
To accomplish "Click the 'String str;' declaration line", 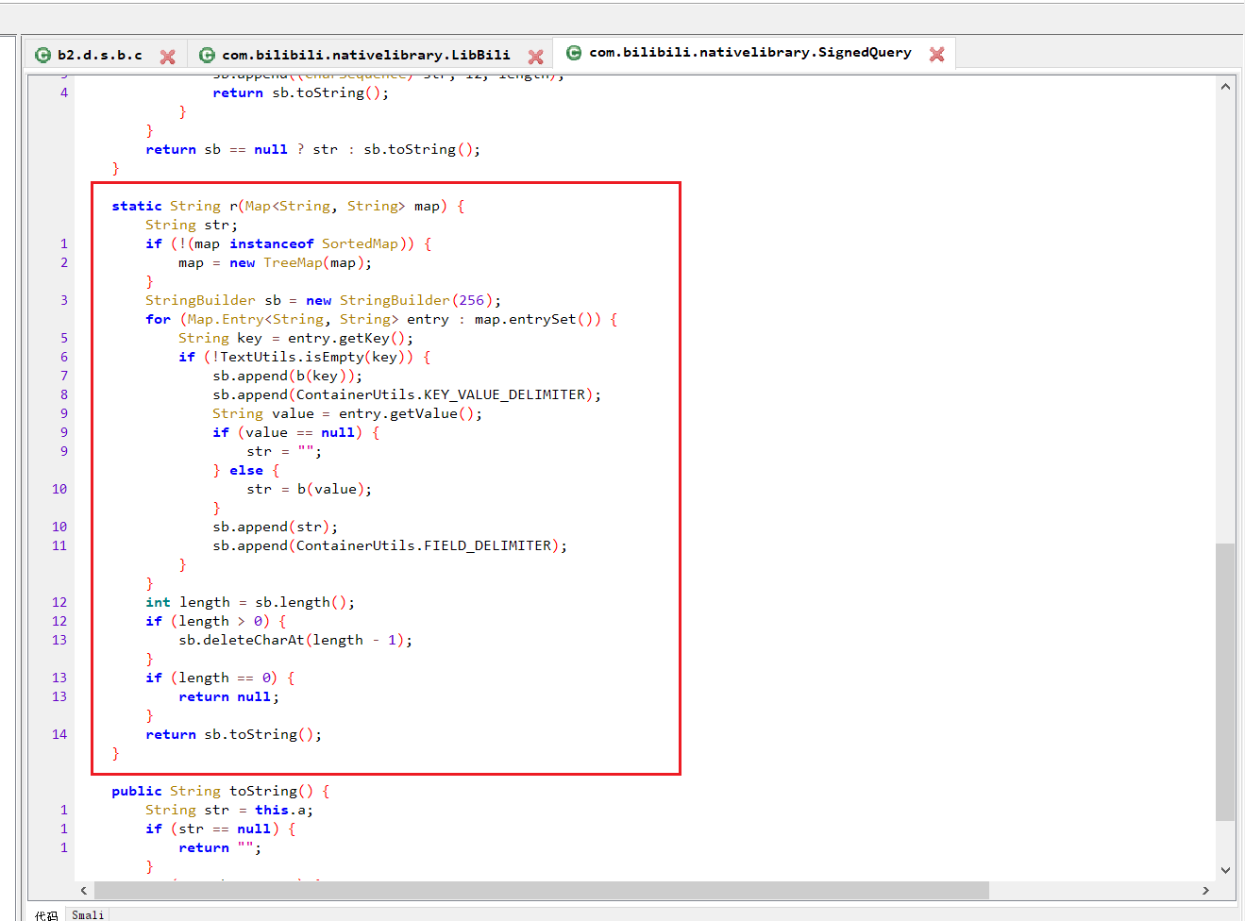I will point(192,225).
